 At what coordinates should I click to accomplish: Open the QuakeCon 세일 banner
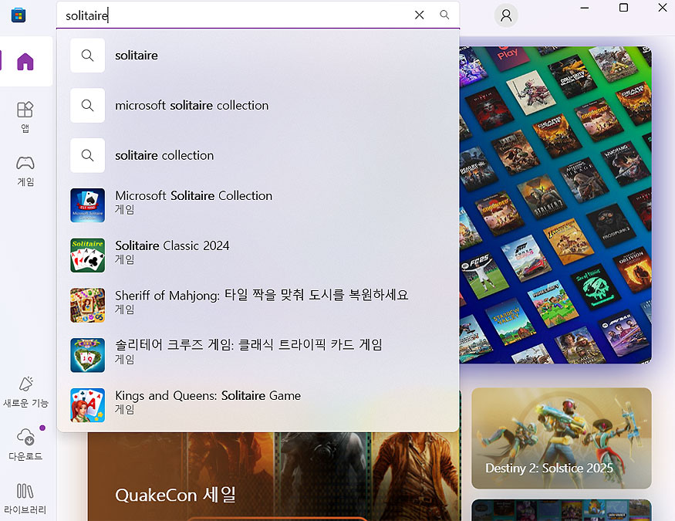point(274,477)
